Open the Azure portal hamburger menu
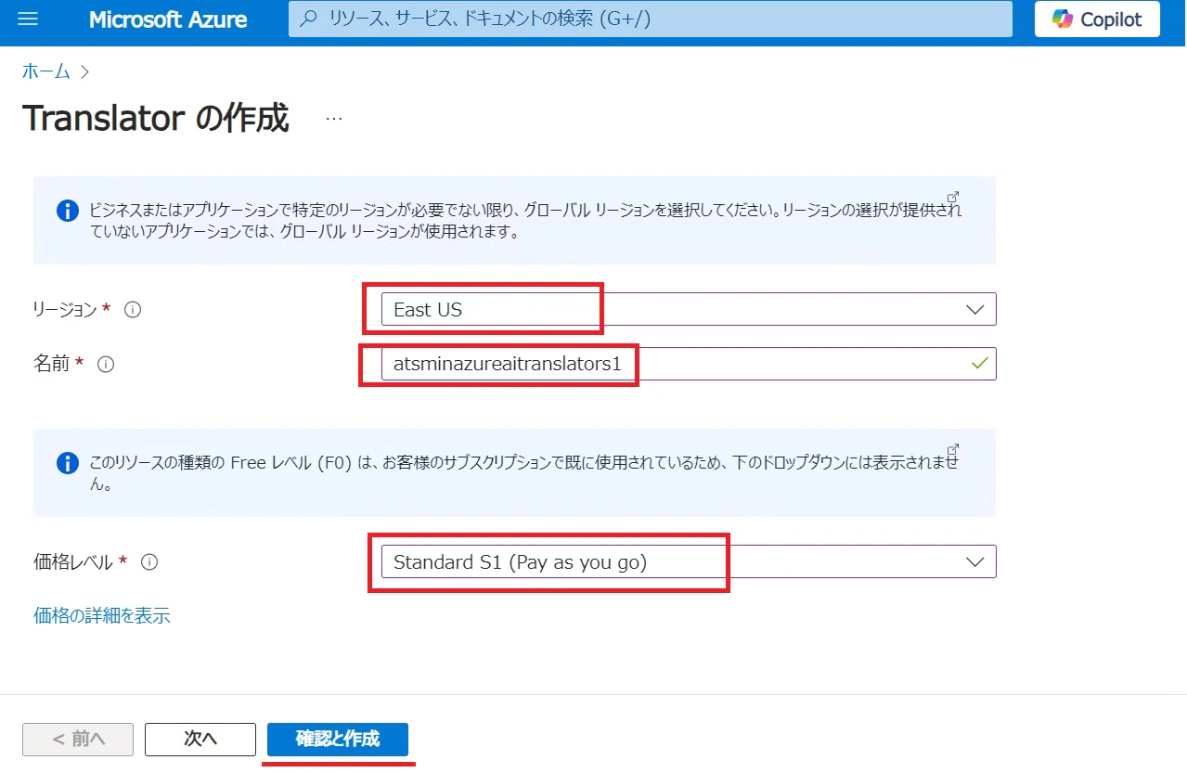The width and height of the screenshot is (1187, 773). coord(28,19)
